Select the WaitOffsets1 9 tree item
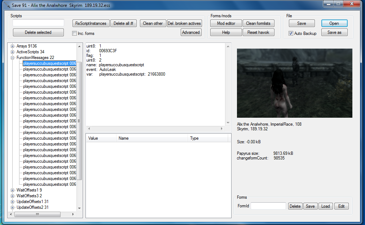The height and width of the screenshot is (225, 365). point(29,190)
